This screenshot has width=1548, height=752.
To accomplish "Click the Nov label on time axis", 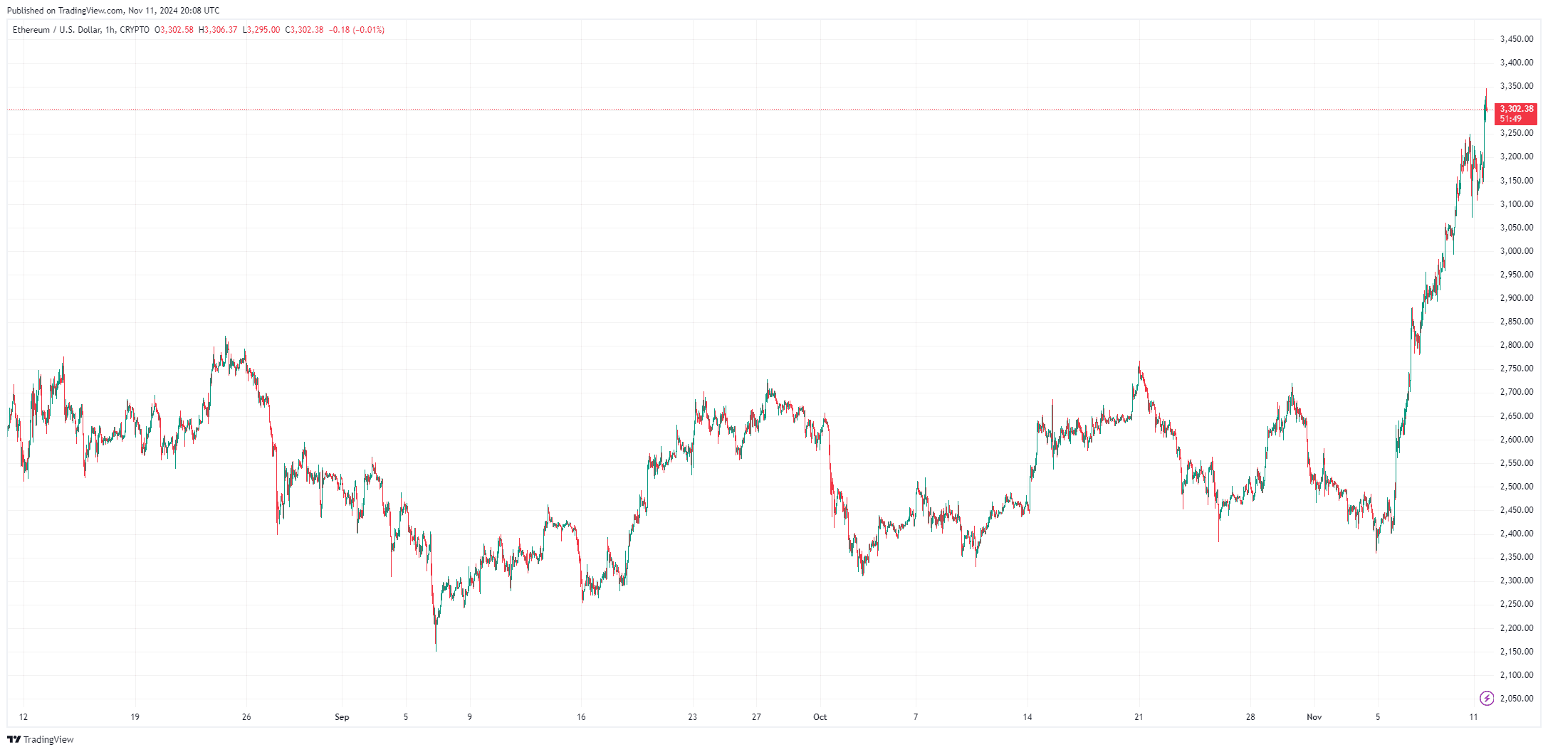I will click(1314, 717).
